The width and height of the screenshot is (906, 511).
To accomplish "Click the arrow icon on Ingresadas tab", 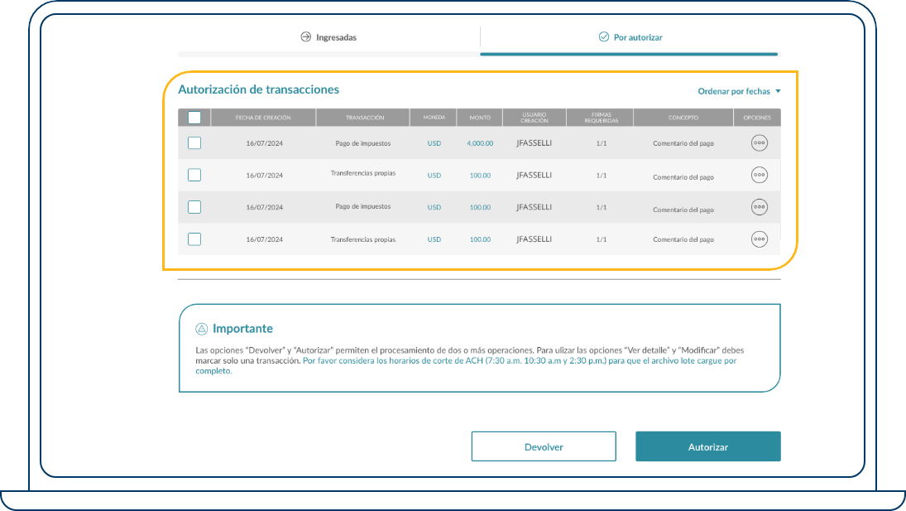I will point(305,37).
